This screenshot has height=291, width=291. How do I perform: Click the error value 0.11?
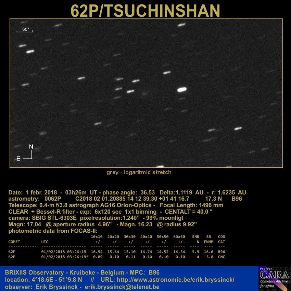pos(131,257)
